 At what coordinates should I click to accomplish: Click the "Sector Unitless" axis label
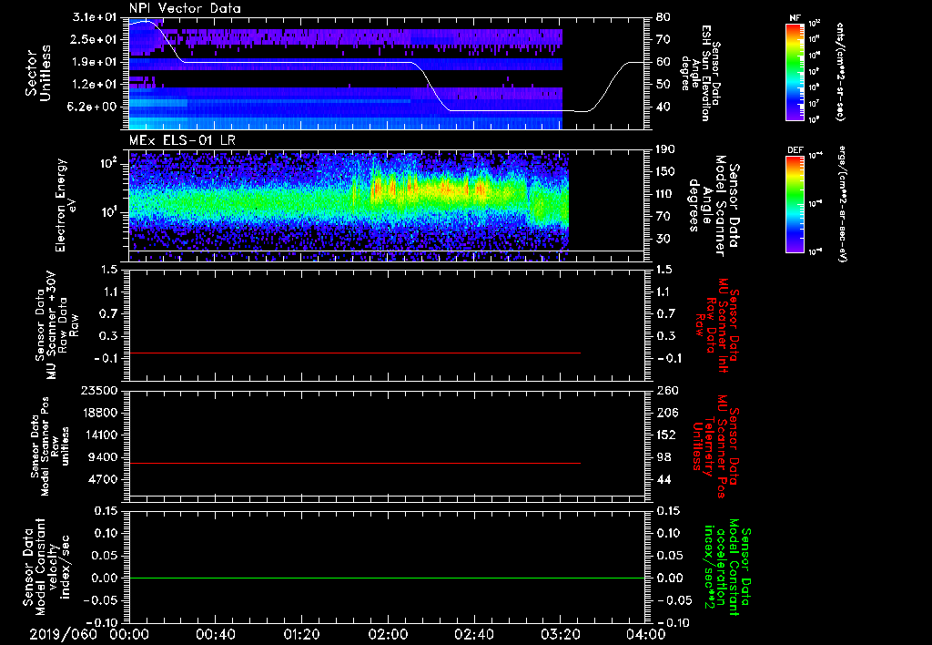[38, 73]
